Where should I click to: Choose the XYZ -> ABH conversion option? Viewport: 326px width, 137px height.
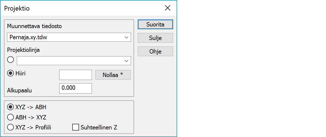pos(11,107)
